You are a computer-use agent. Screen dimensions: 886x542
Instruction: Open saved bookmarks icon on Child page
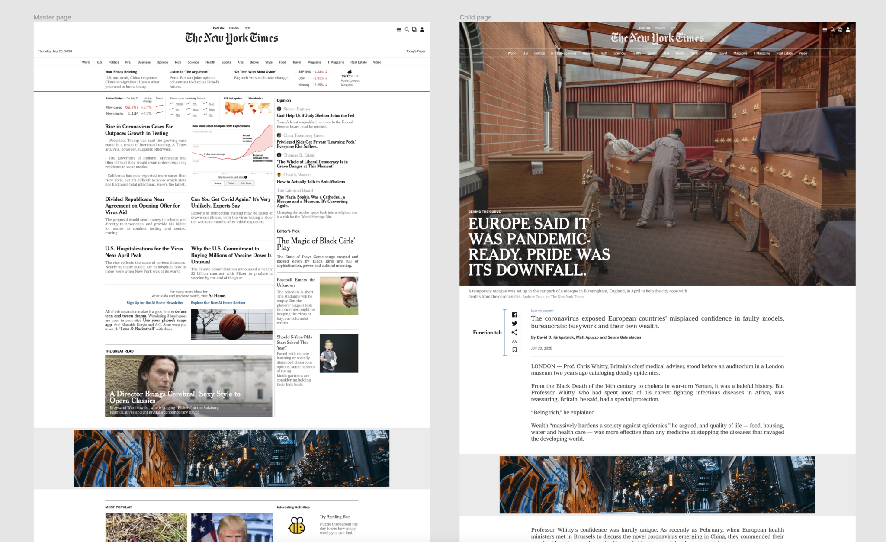pyautogui.click(x=840, y=30)
